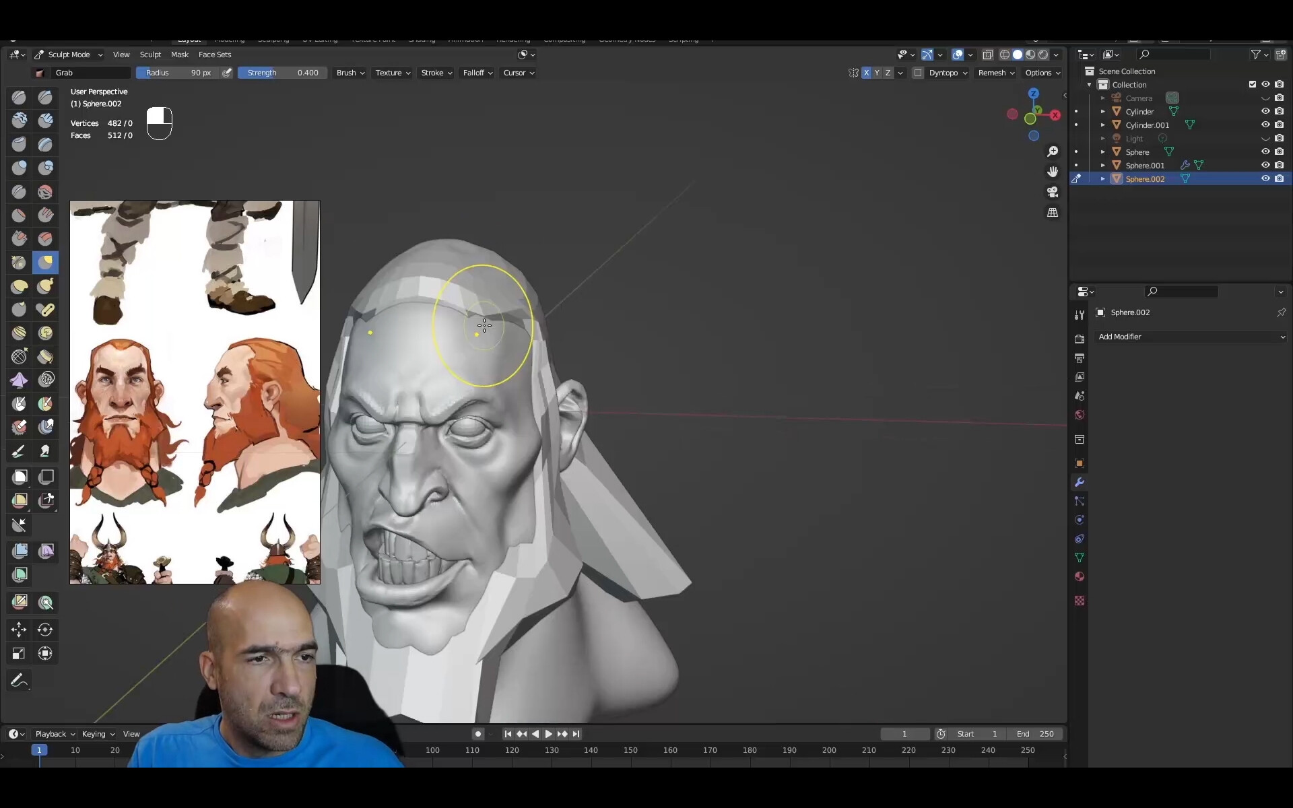Open the Remesh dropdown
The width and height of the screenshot is (1293, 808).
point(995,73)
